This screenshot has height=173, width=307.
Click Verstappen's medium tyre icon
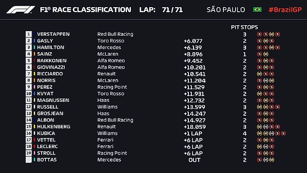tap(271, 34)
